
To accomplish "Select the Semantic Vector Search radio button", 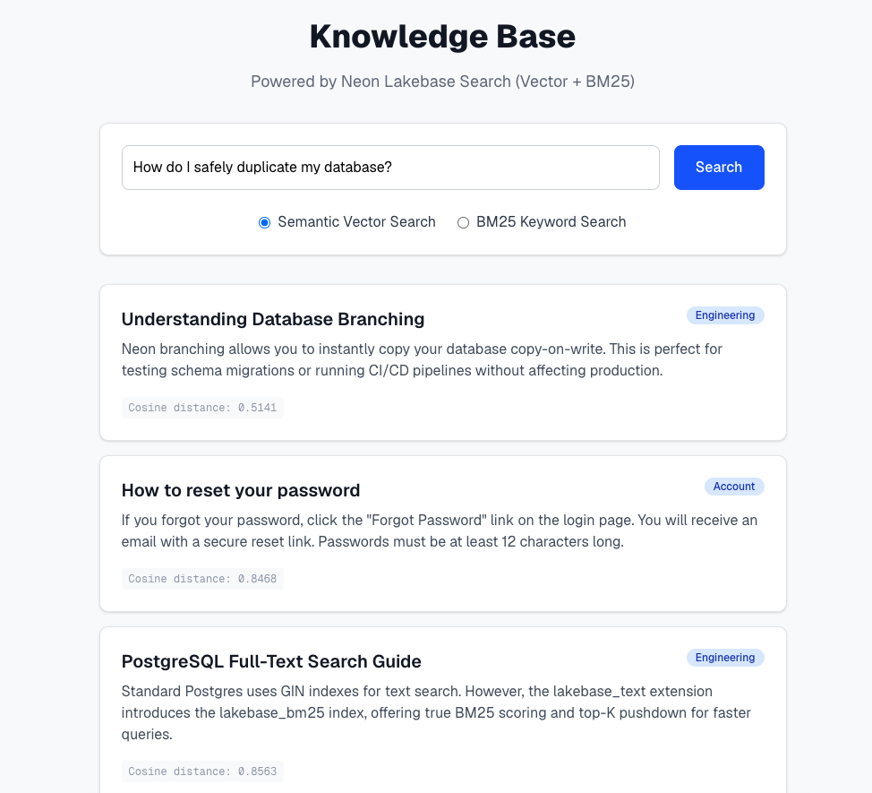I will coord(265,222).
